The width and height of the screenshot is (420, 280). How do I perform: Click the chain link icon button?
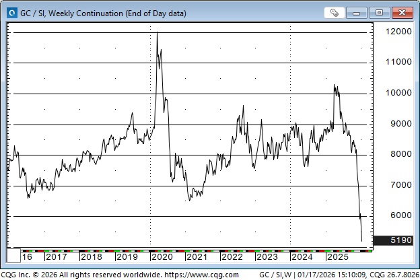335,13
